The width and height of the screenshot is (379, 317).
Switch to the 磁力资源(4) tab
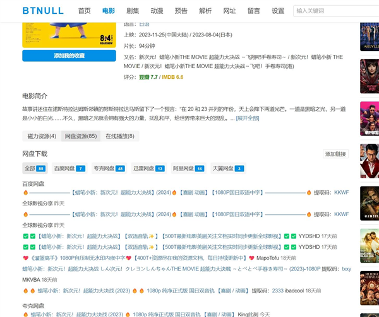pos(42,136)
